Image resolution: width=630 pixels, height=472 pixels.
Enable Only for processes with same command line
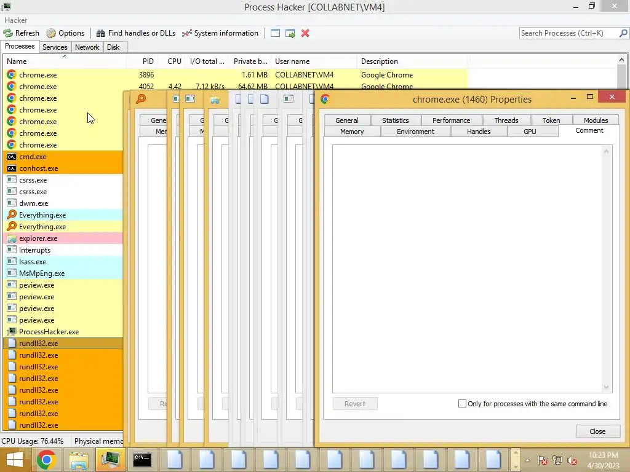click(x=462, y=403)
